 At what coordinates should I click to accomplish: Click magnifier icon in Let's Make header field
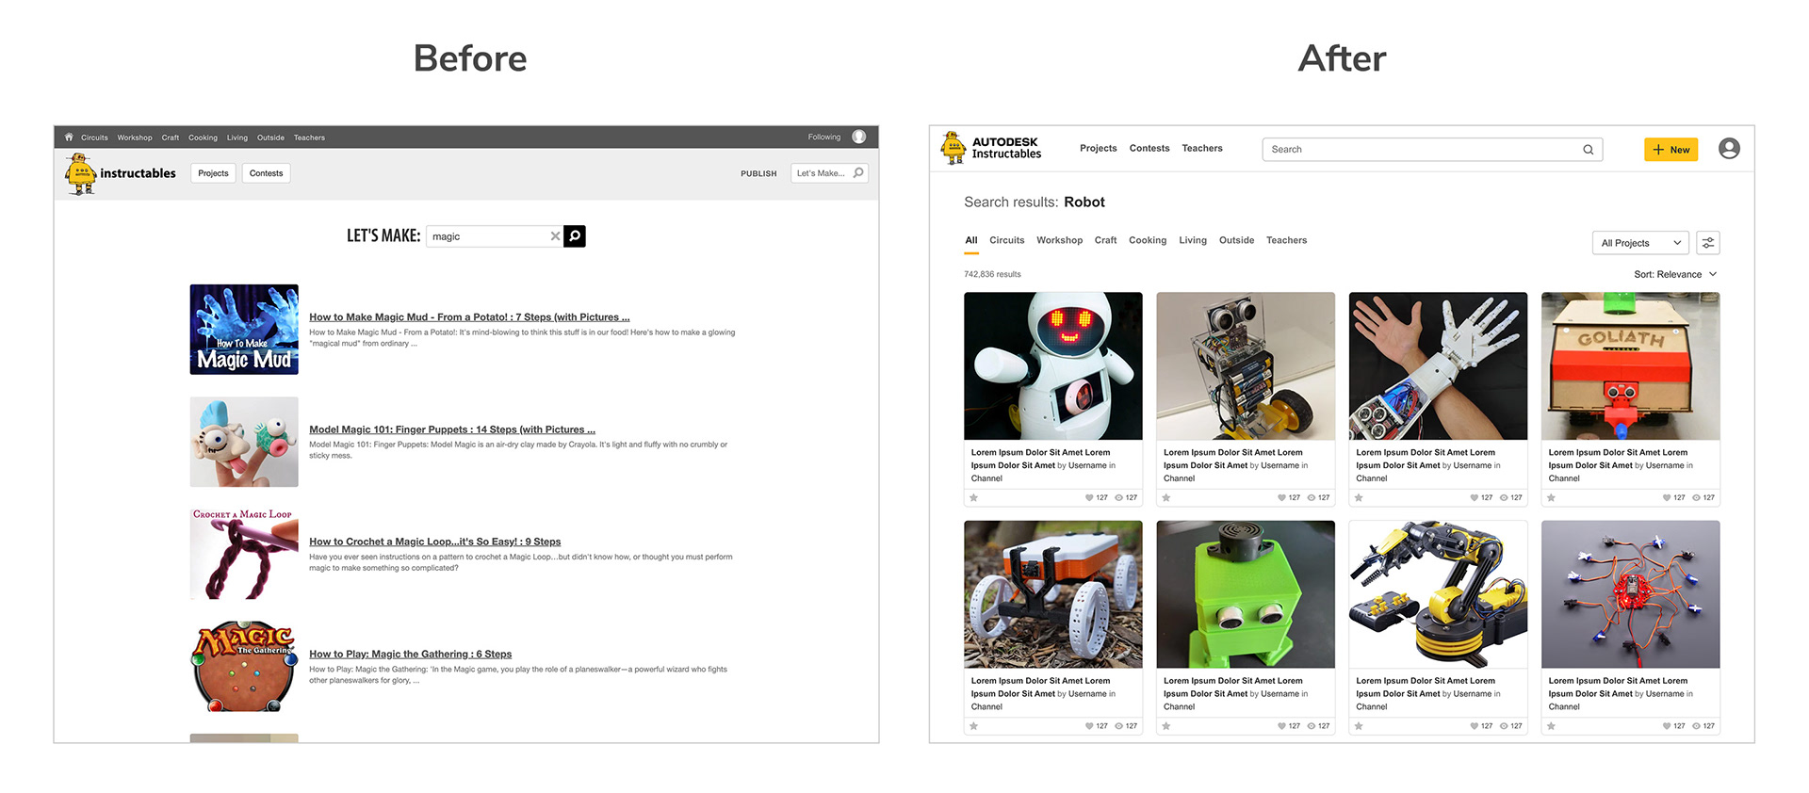(858, 172)
